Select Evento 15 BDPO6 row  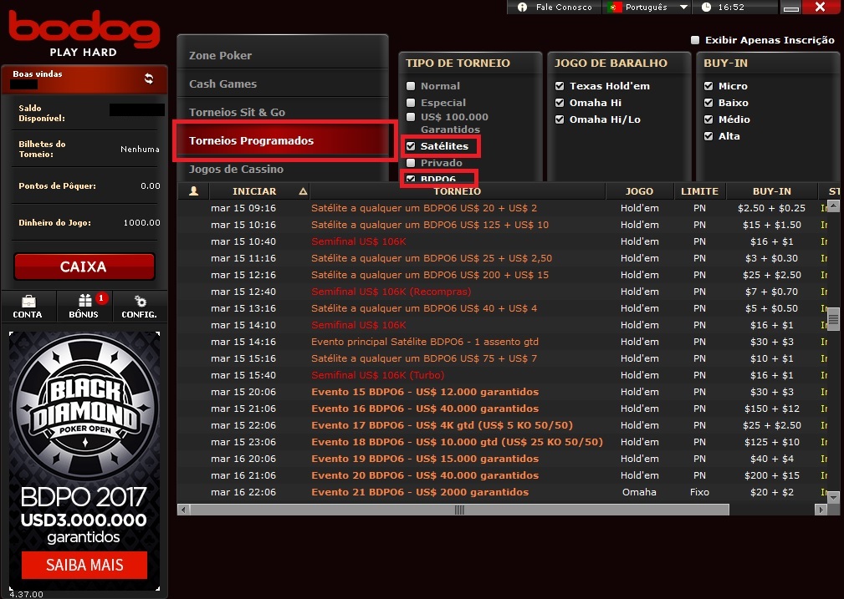(x=503, y=392)
